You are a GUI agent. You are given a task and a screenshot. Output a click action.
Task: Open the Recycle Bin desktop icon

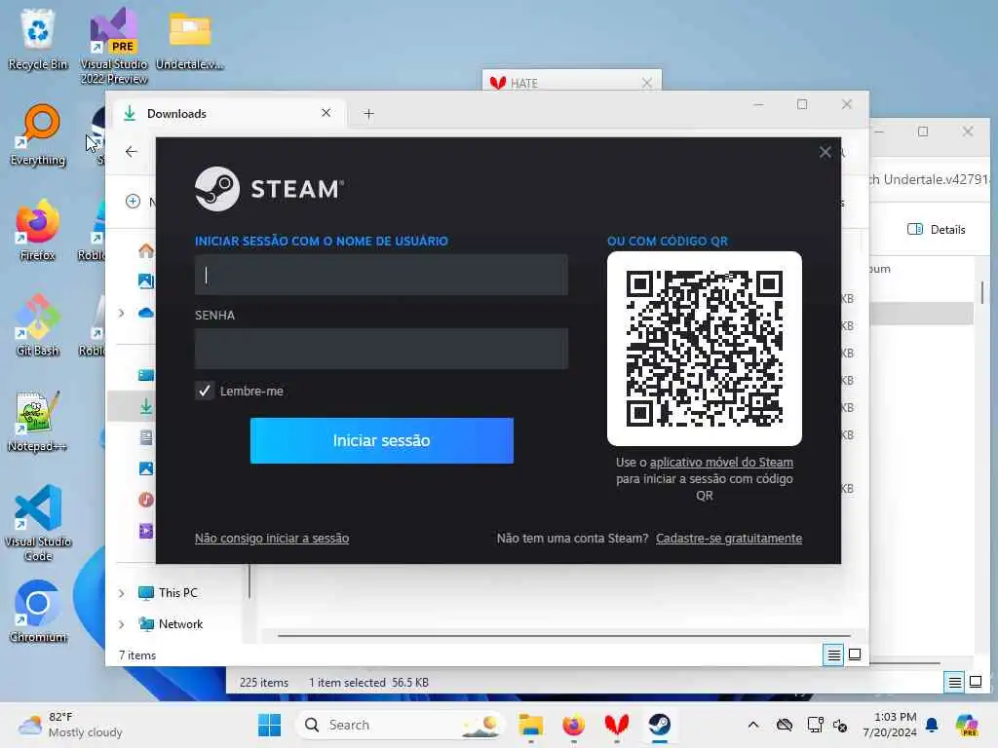38,39
